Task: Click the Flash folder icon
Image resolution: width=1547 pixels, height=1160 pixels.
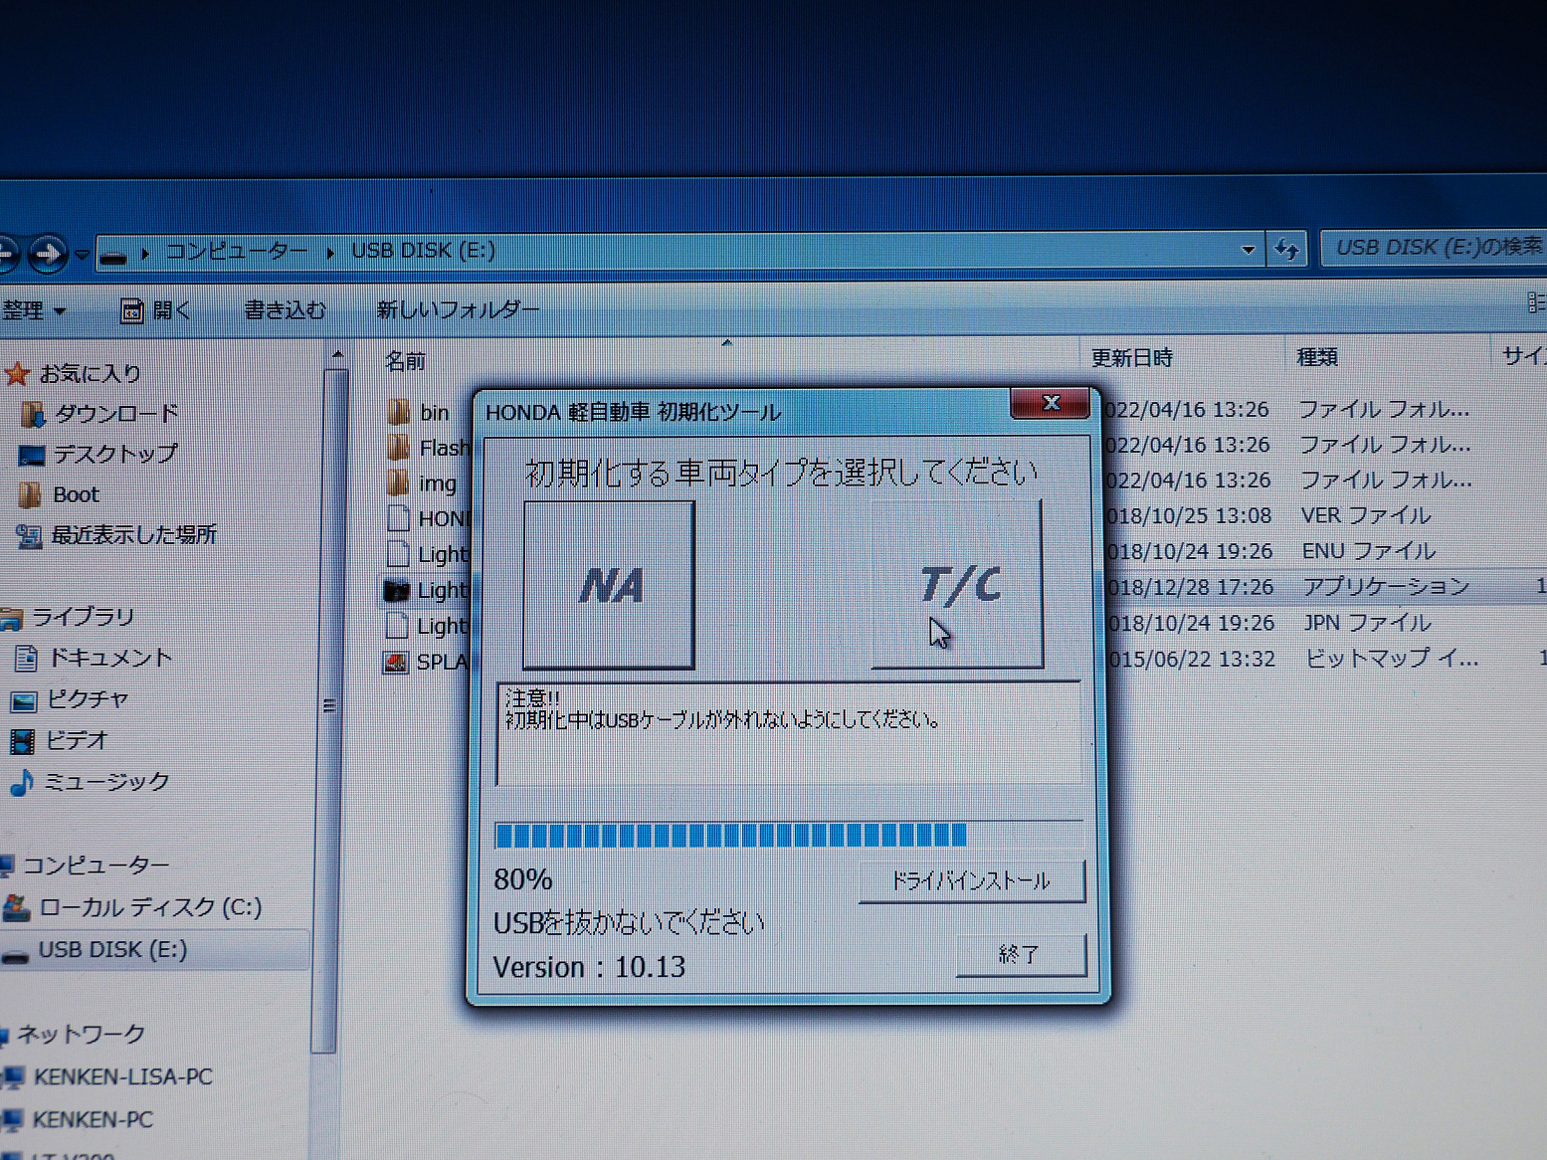Action: pos(398,448)
